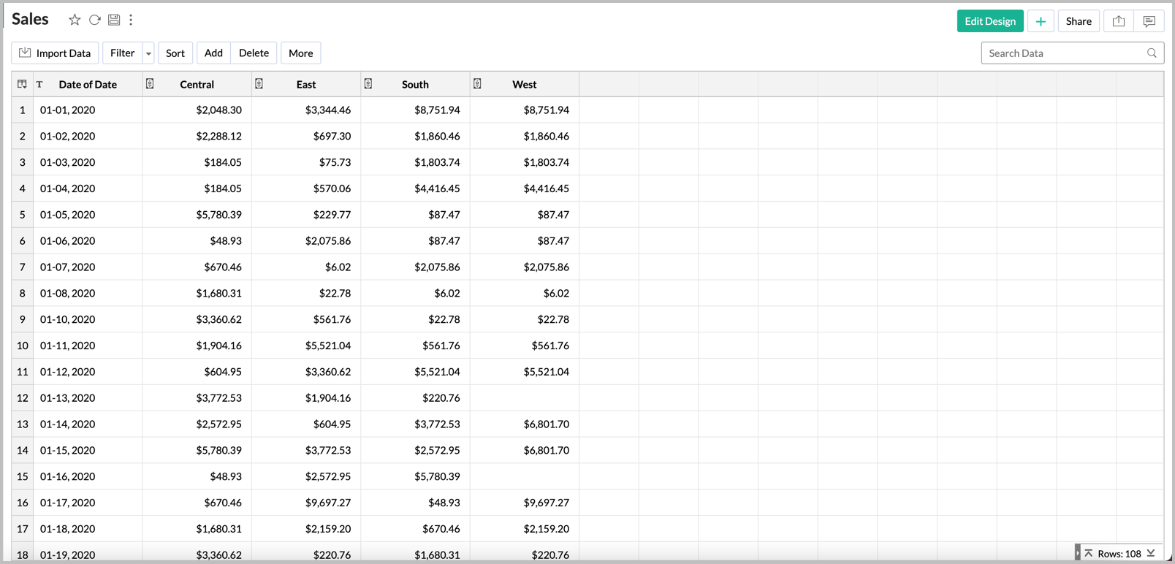Click the date cell 01-16, 2020
The width and height of the screenshot is (1175, 564).
(88, 476)
